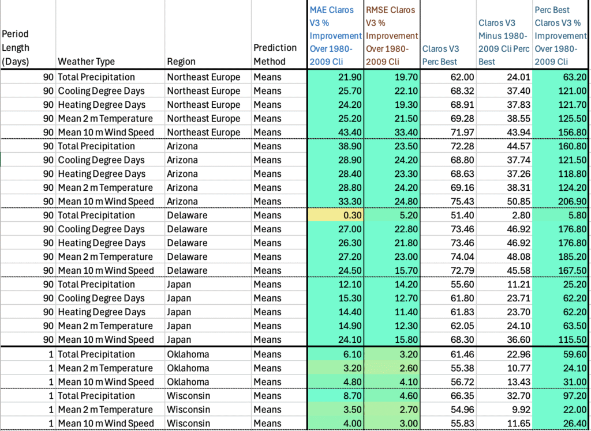Select the value 59.60
The image size is (591, 431).
[x=560, y=354]
